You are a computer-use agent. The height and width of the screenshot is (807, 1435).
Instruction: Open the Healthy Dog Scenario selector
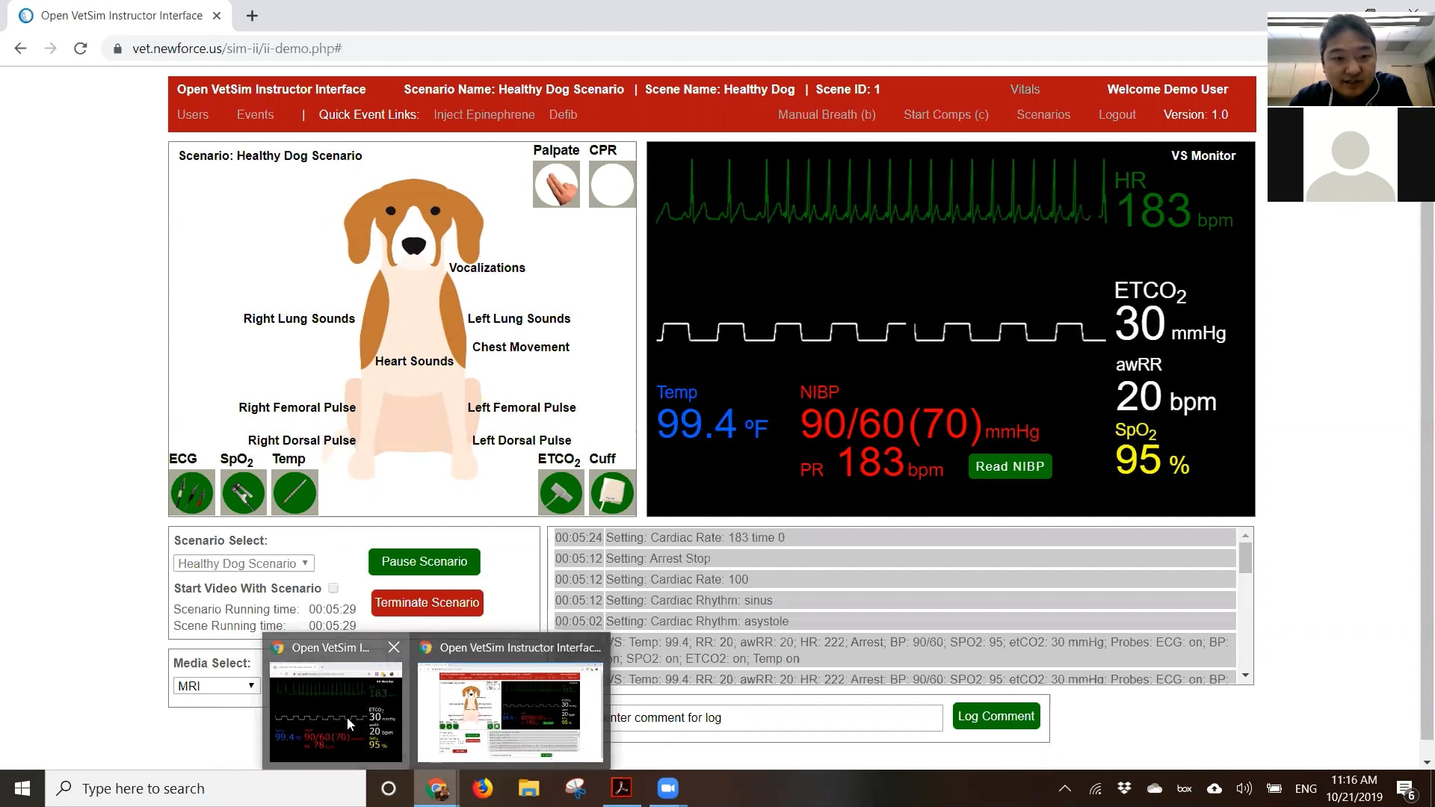(243, 563)
